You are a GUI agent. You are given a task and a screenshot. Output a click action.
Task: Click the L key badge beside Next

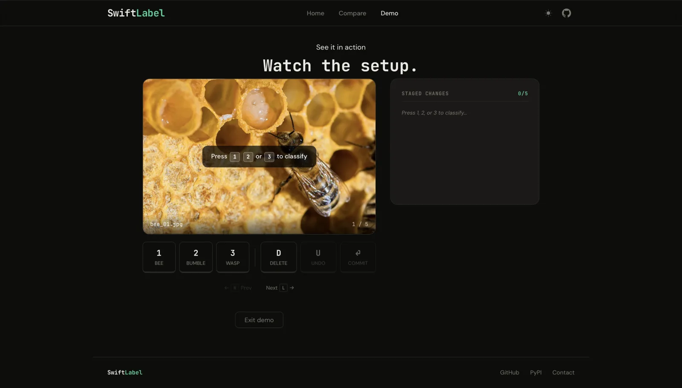[x=283, y=288]
